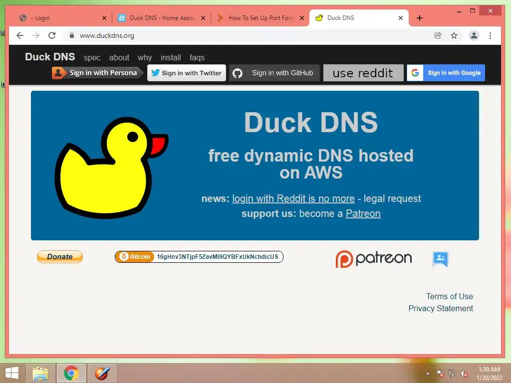Open the about page

pos(119,58)
